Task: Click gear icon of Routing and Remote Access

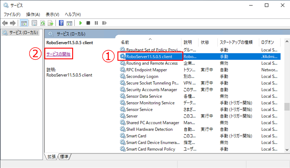Action: 122,63
